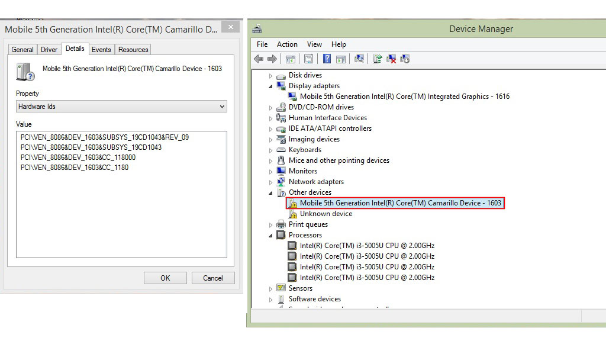Expand the Software devices node
This screenshot has height=341, width=606.
270,299
